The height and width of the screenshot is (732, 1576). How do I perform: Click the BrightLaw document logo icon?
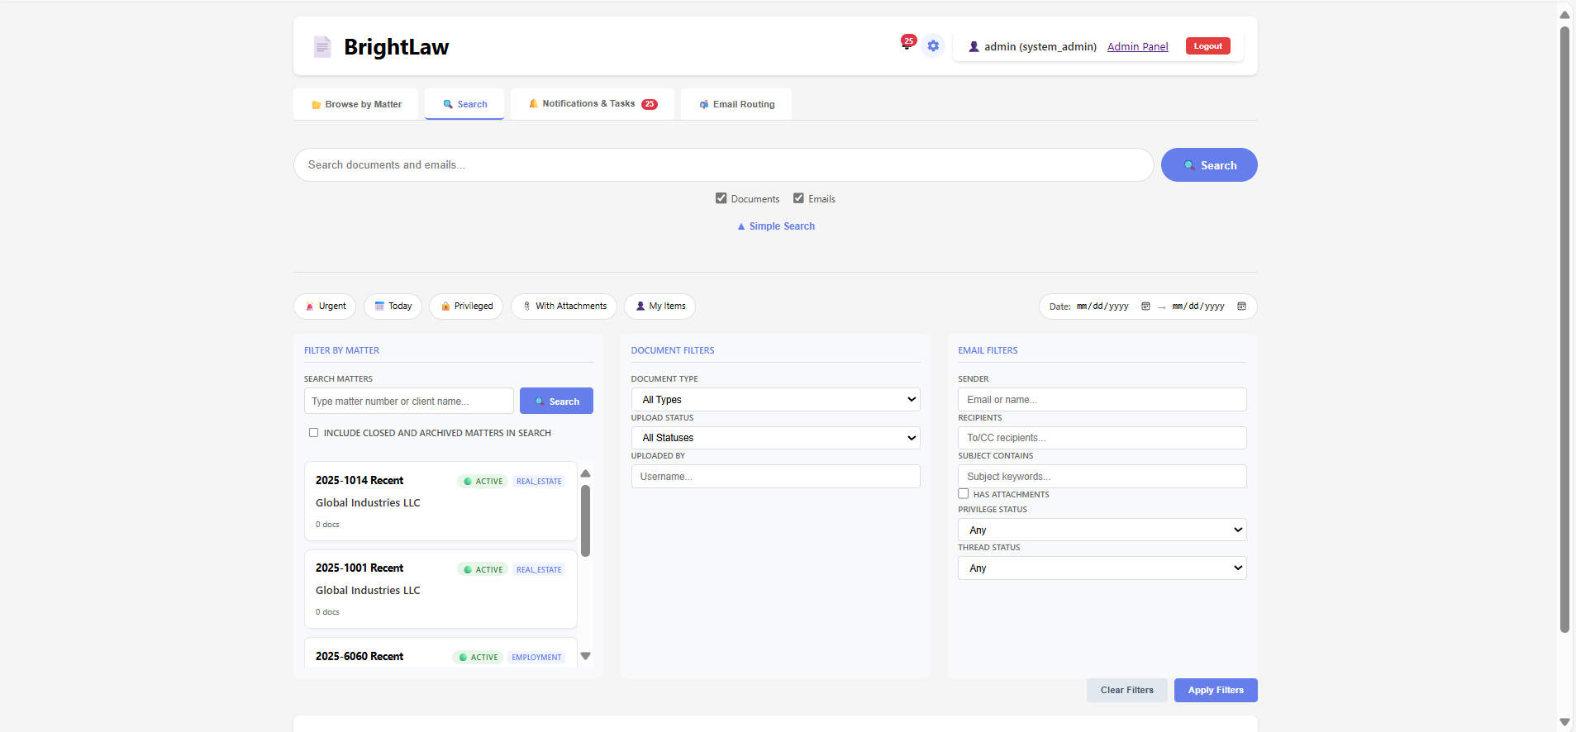pos(322,47)
